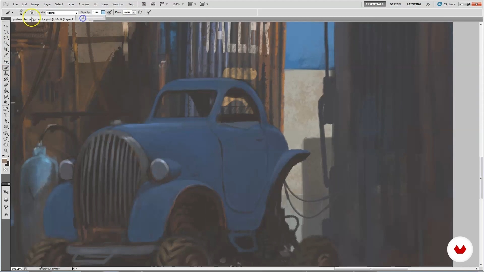Open the brush preset picker arrow
Viewport: 484px width, 272px height.
tap(26, 13)
